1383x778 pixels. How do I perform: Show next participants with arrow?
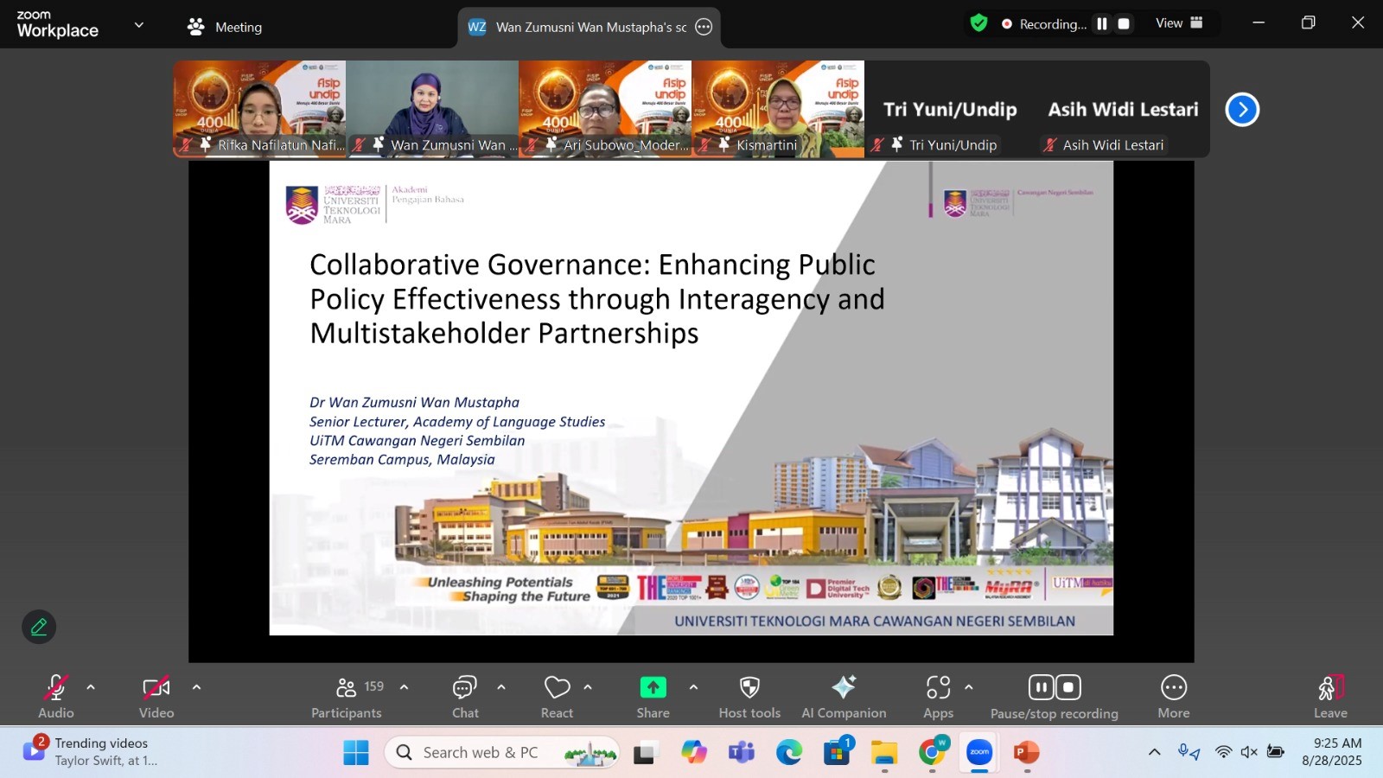(x=1242, y=110)
